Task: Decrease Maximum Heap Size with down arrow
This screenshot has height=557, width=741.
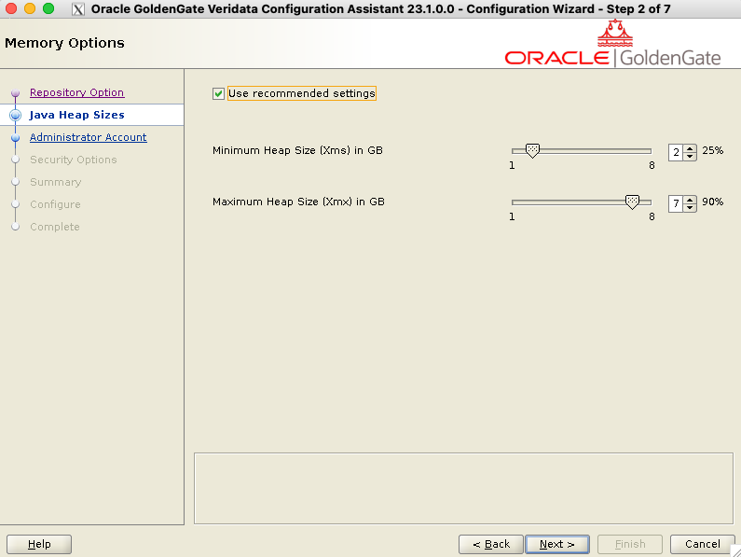Action: (x=690, y=207)
